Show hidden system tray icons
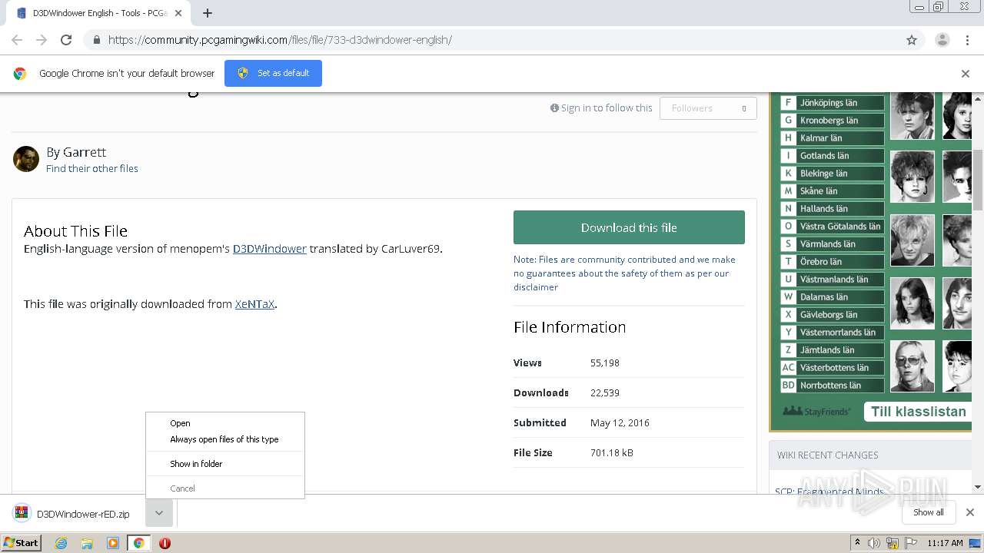The height and width of the screenshot is (553, 984). [x=858, y=543]
